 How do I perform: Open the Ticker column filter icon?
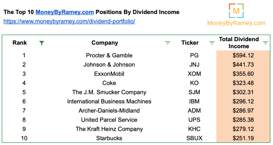pyautogui.click(x=212, y=43)
